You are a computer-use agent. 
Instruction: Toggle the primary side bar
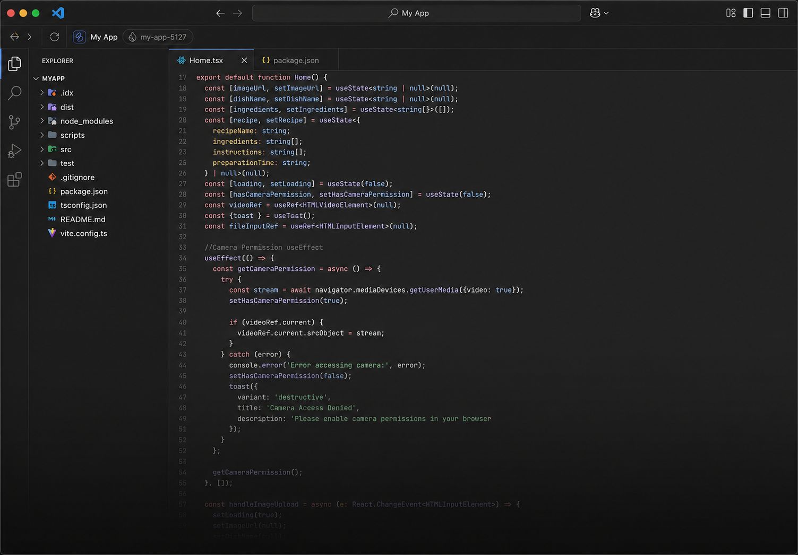coord(748,13)
